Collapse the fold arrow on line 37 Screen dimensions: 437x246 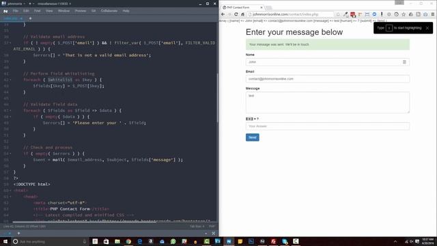11,43
